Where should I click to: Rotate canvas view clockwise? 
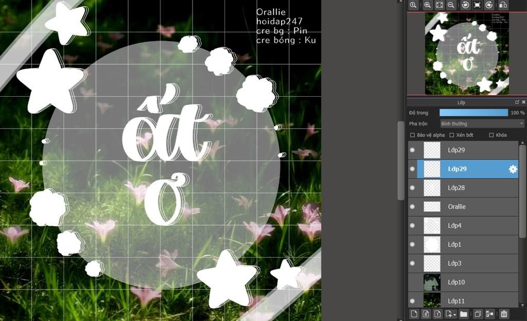click(x=489, y=5)
